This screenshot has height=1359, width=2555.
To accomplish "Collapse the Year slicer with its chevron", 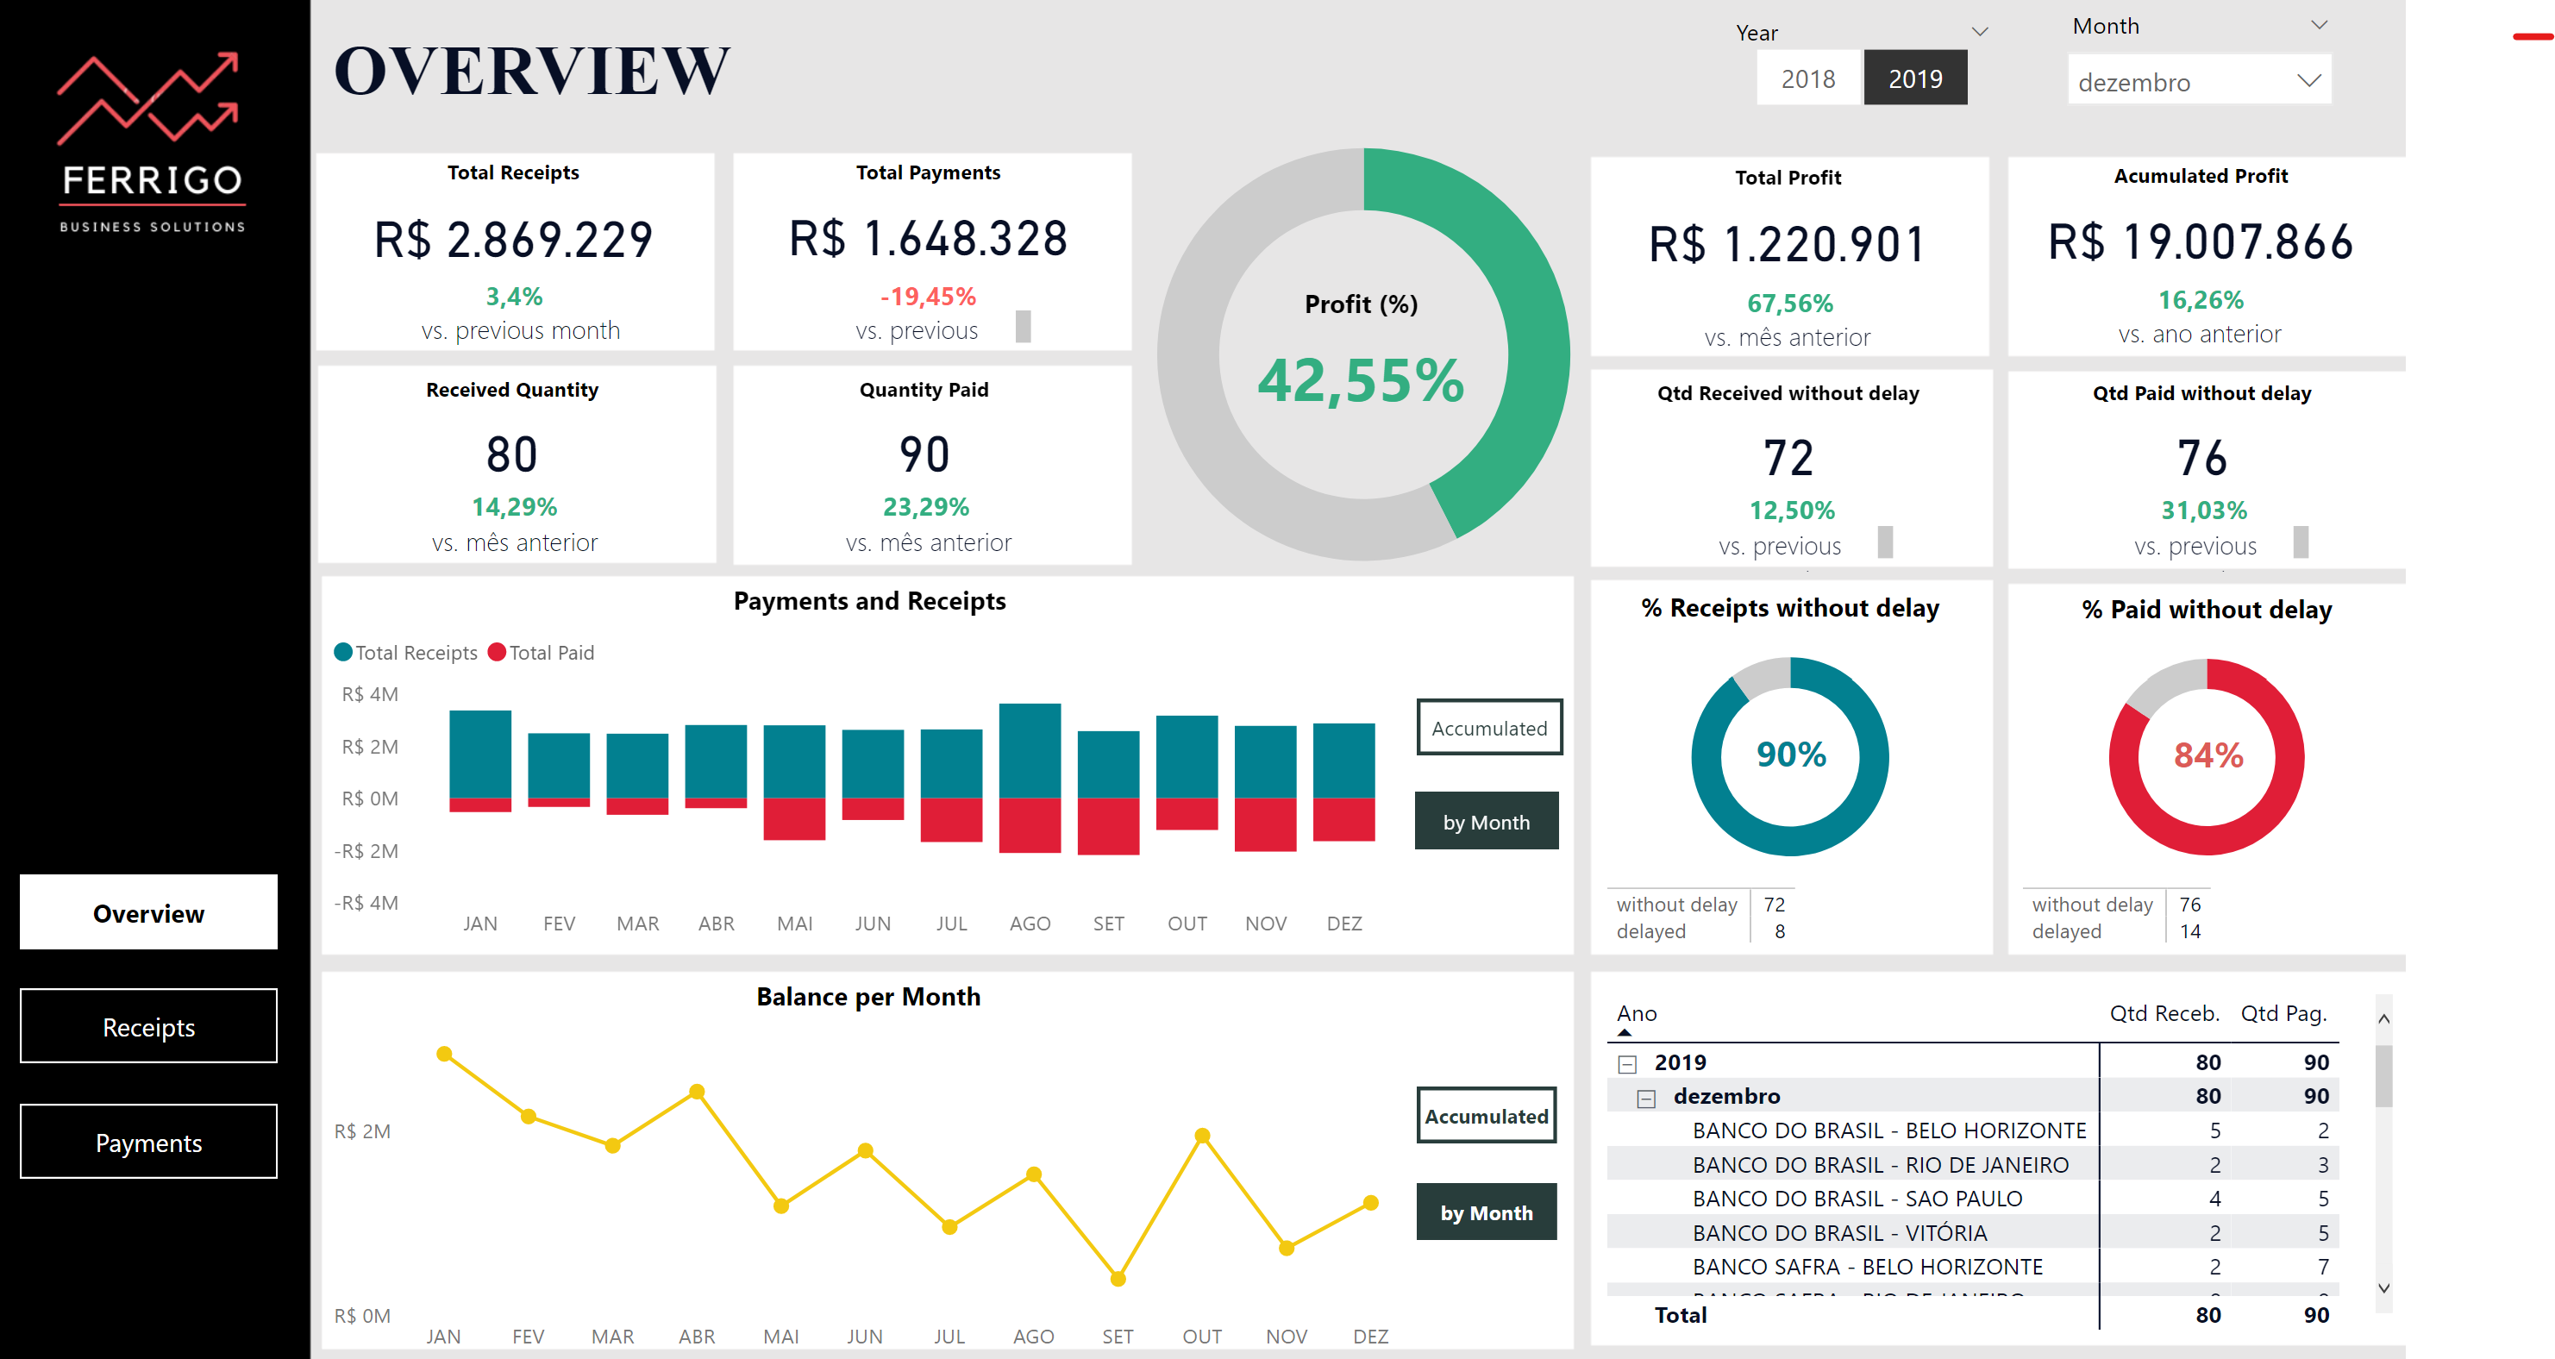I will click(x=1981, y=31).
